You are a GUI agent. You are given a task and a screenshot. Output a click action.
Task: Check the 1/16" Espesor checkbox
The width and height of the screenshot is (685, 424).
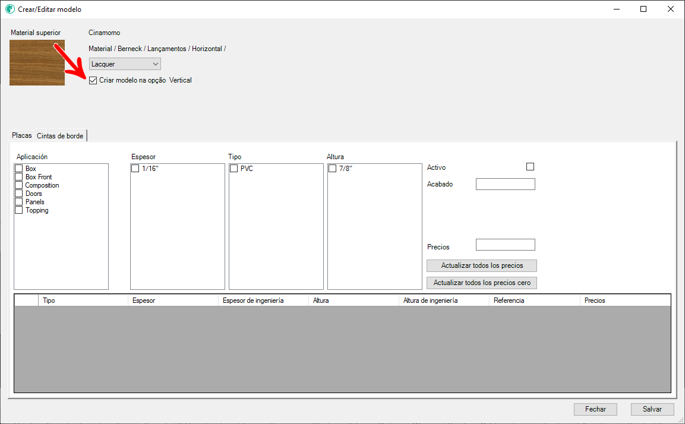[135, 169]
